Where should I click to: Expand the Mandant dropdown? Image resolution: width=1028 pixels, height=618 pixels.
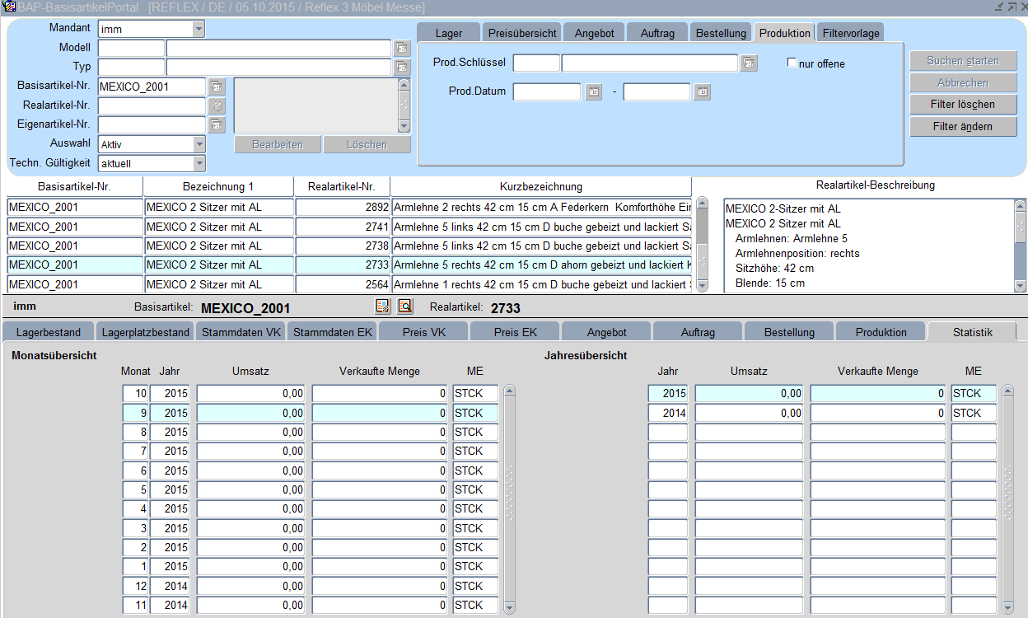coord(198,30)
